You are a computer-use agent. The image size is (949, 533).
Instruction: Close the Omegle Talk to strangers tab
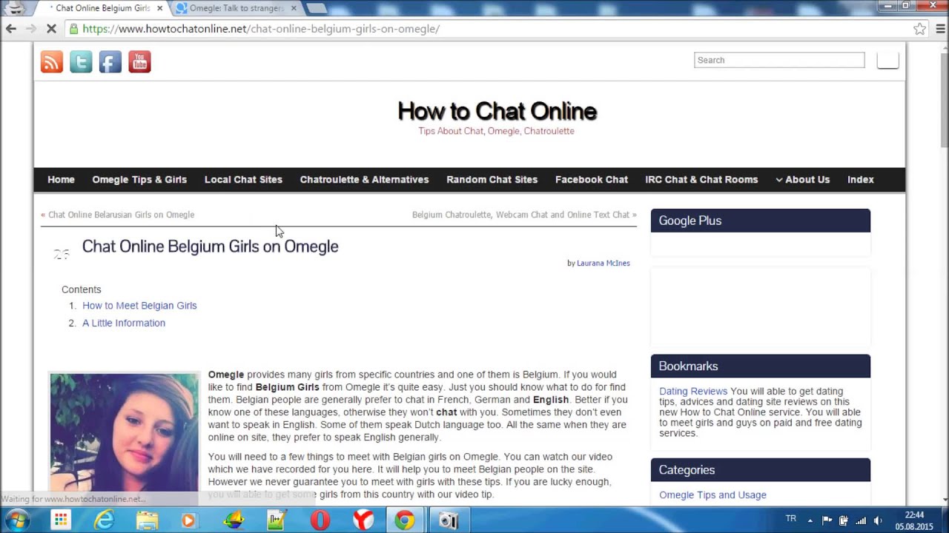(x=294, y=8)
